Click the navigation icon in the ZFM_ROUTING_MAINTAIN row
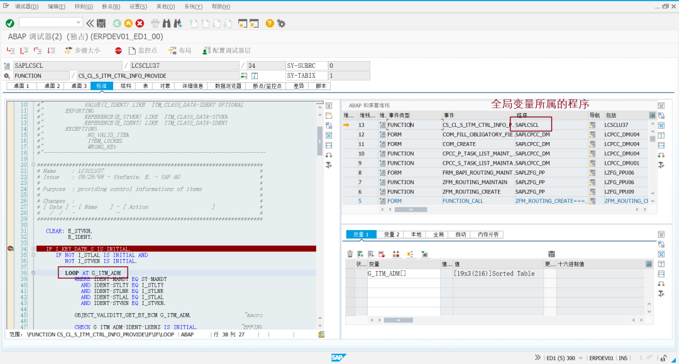Screen dimensions: 679x364 [x=592, y=182]
